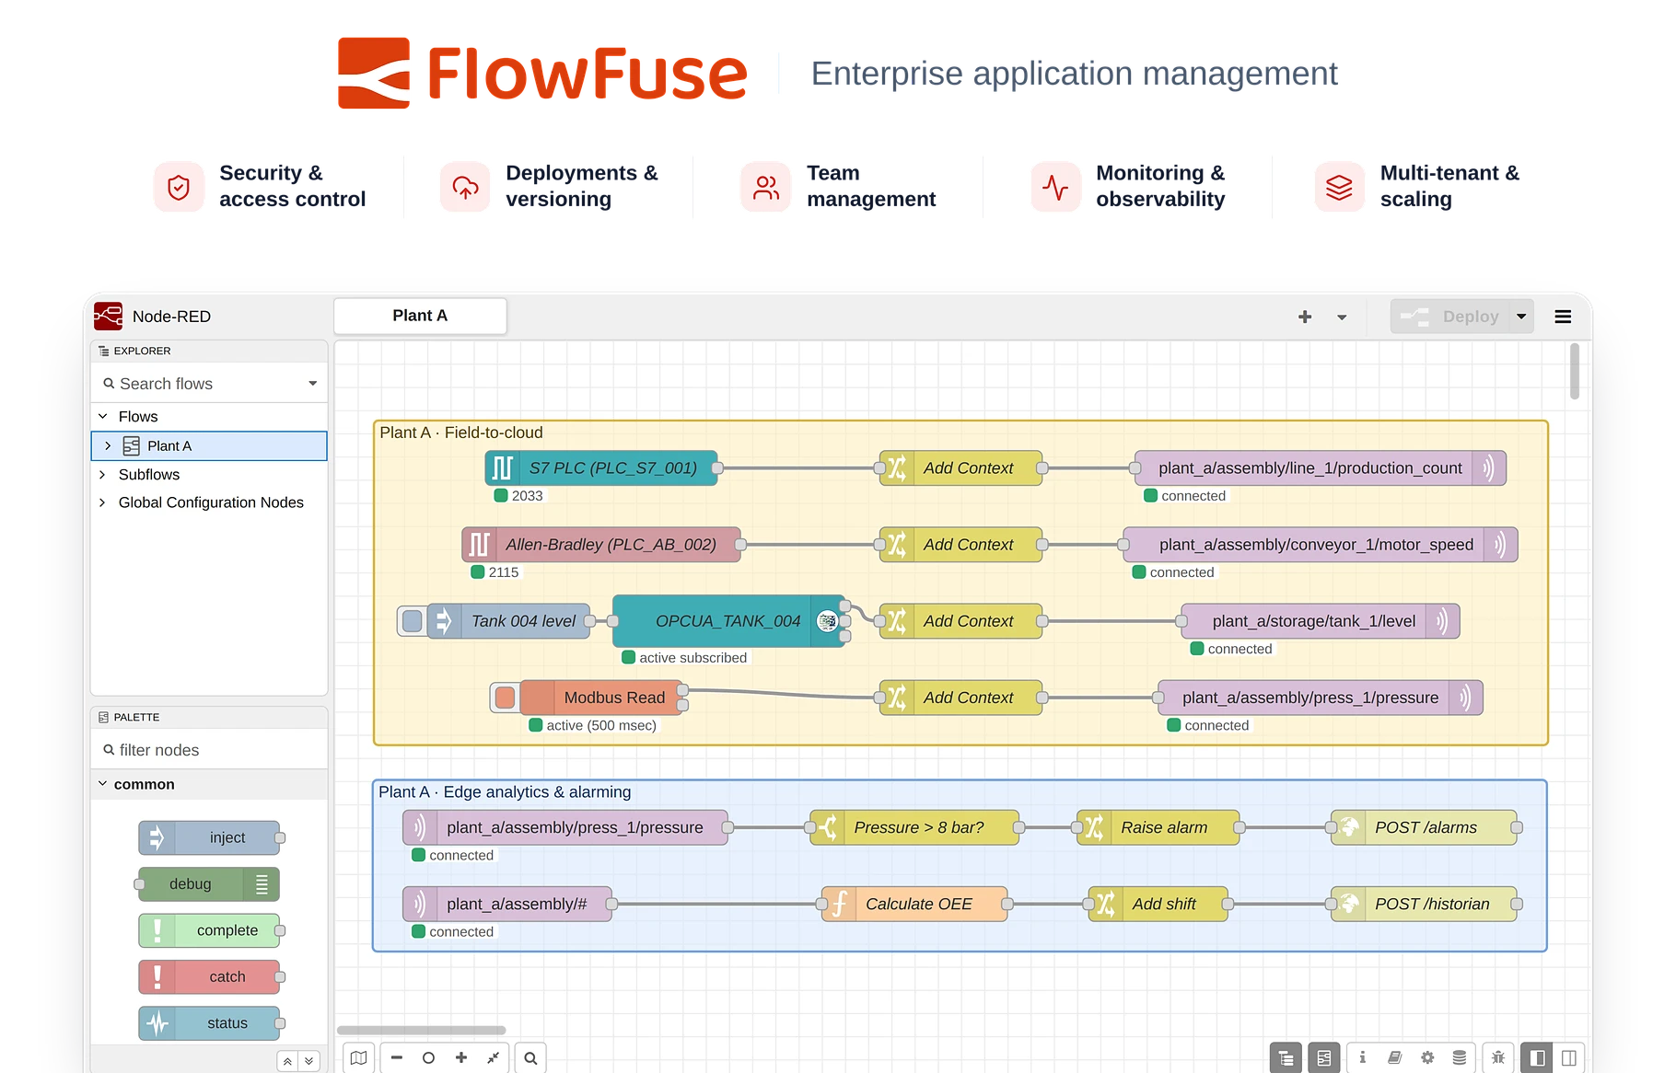Collapse the Flows tree section
The height and width of the screenshot is (1073, 1676).
[103, 417]
